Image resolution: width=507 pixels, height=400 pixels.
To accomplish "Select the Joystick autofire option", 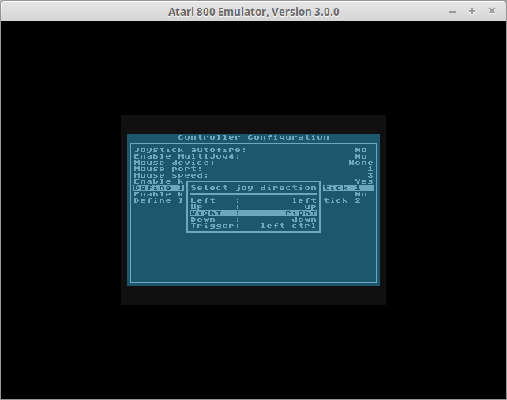I will tap(253, 150).
